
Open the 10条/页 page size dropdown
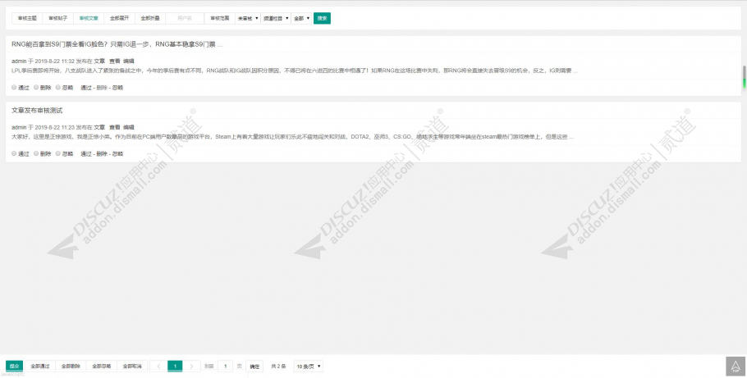pos(308,366)
